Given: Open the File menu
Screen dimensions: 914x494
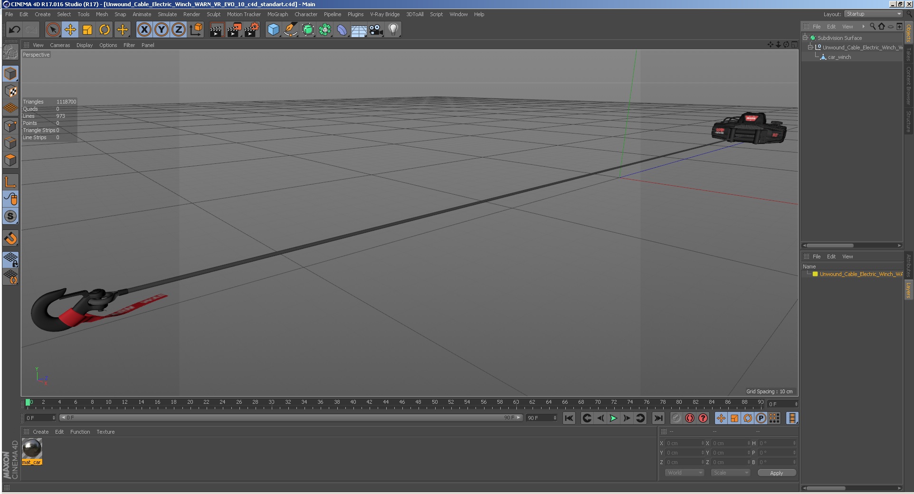Looking at the screenshot, I should click(9, 14).
